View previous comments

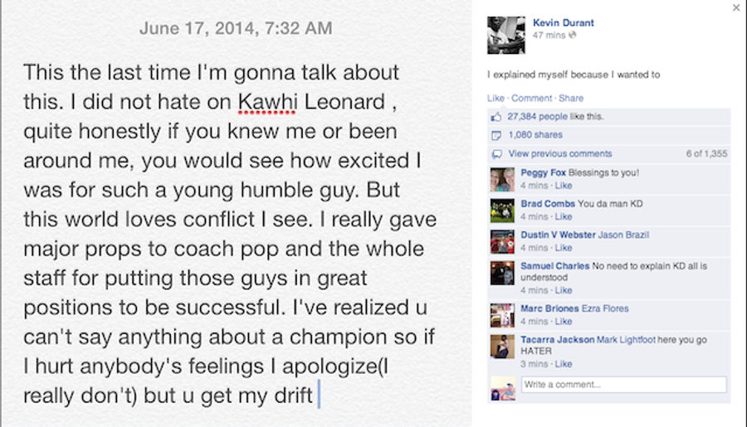559,153
